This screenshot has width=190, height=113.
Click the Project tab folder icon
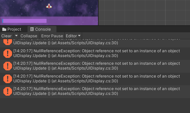[4, 29]
